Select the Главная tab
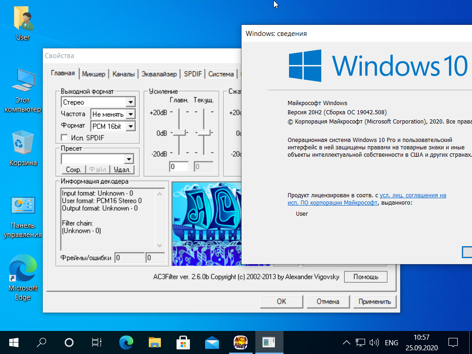This screenshot has height=354, width=472. [63, 73]
